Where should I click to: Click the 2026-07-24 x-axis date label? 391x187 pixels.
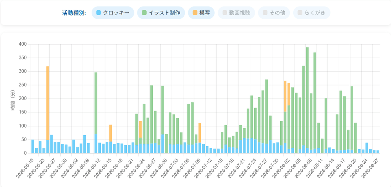[245, 168]
